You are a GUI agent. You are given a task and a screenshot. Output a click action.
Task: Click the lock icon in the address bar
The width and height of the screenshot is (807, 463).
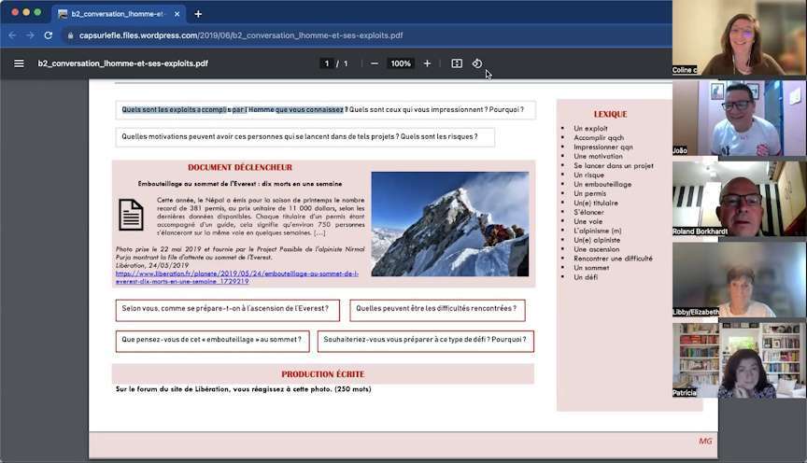click(70, 35)
